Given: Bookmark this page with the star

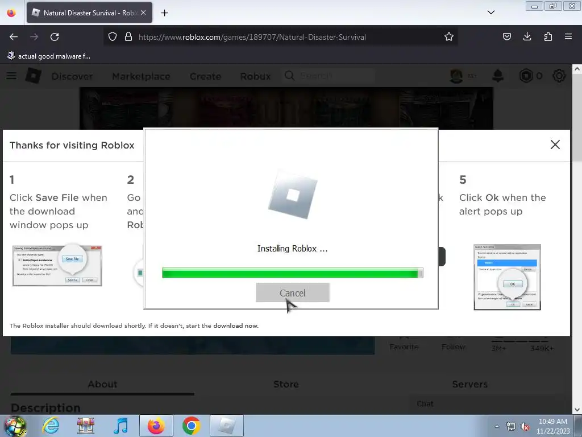Looking at the screenshot, I should [449, 37].
